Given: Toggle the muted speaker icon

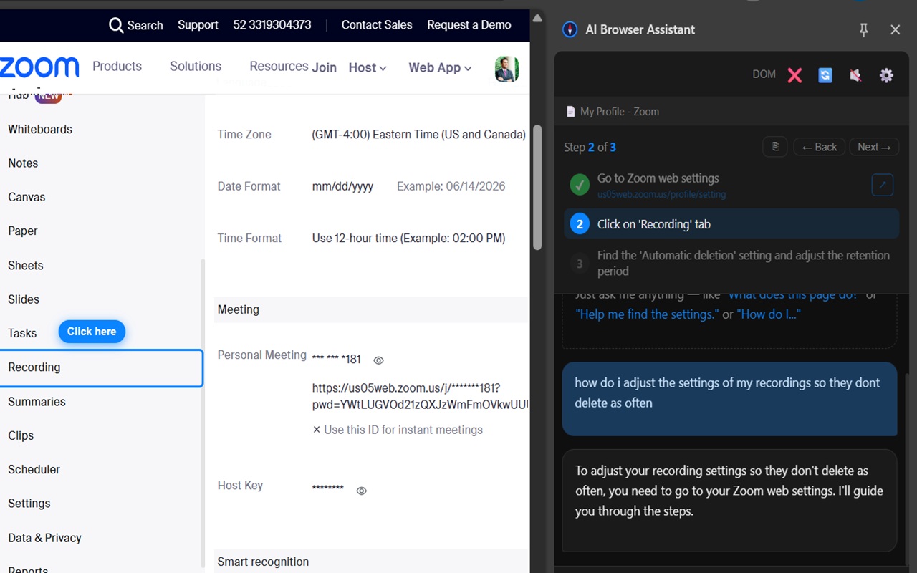Looking at the screenshot, I should pos(855,75).
